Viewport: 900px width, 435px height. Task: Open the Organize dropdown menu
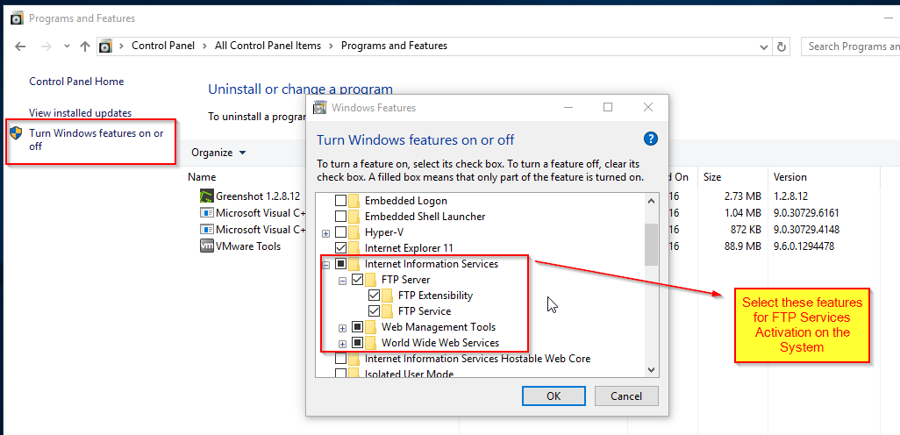[218, 153]
